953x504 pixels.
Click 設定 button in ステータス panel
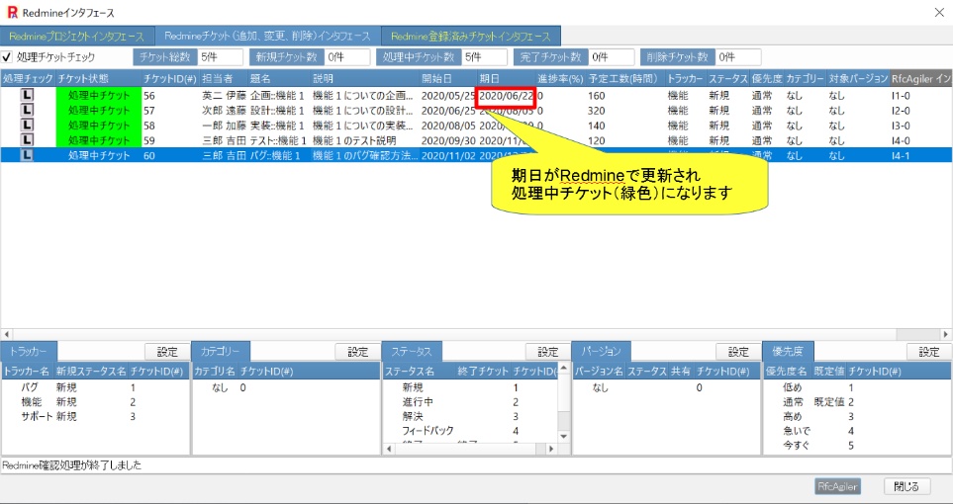pos(548,352)
